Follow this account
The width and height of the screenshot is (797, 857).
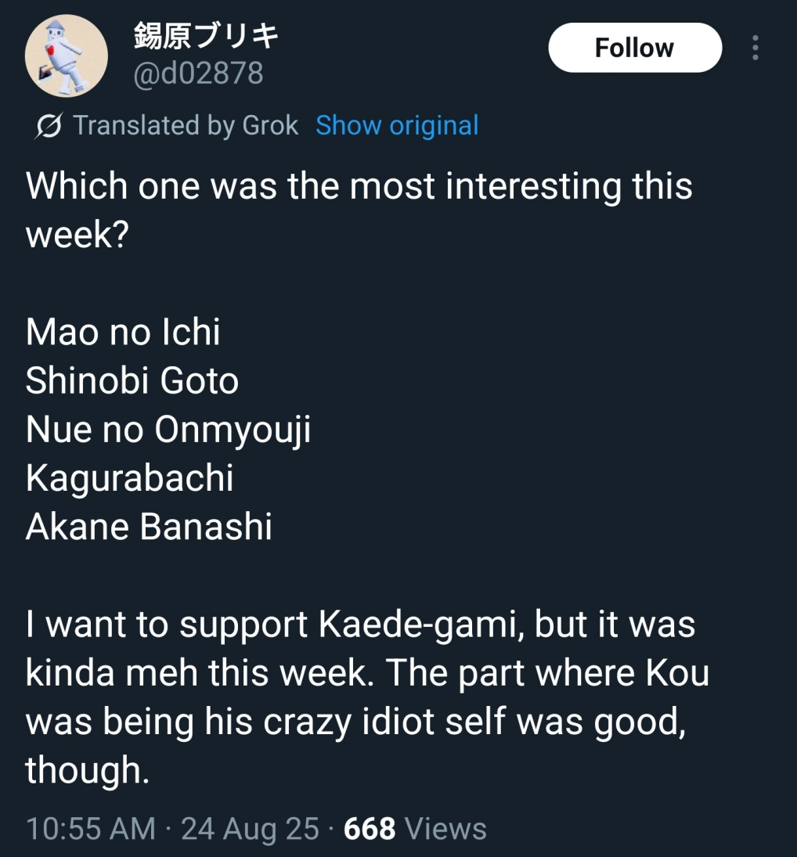click(x=635, y=48)
